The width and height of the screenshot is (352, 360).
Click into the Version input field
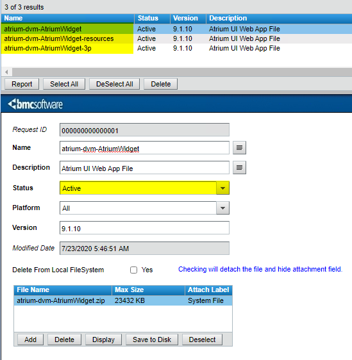144,228
